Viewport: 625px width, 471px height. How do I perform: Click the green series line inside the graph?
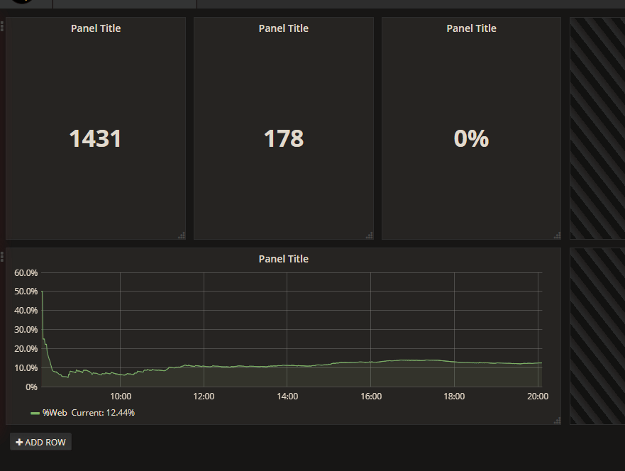point(284,367)
